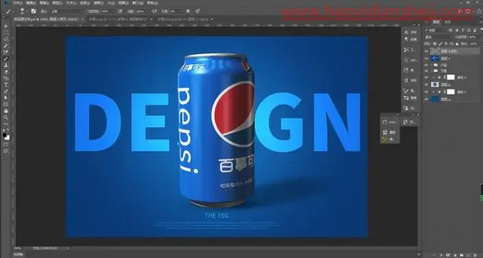Hide the upper curves adjustment layer

(x=427, y=77)
